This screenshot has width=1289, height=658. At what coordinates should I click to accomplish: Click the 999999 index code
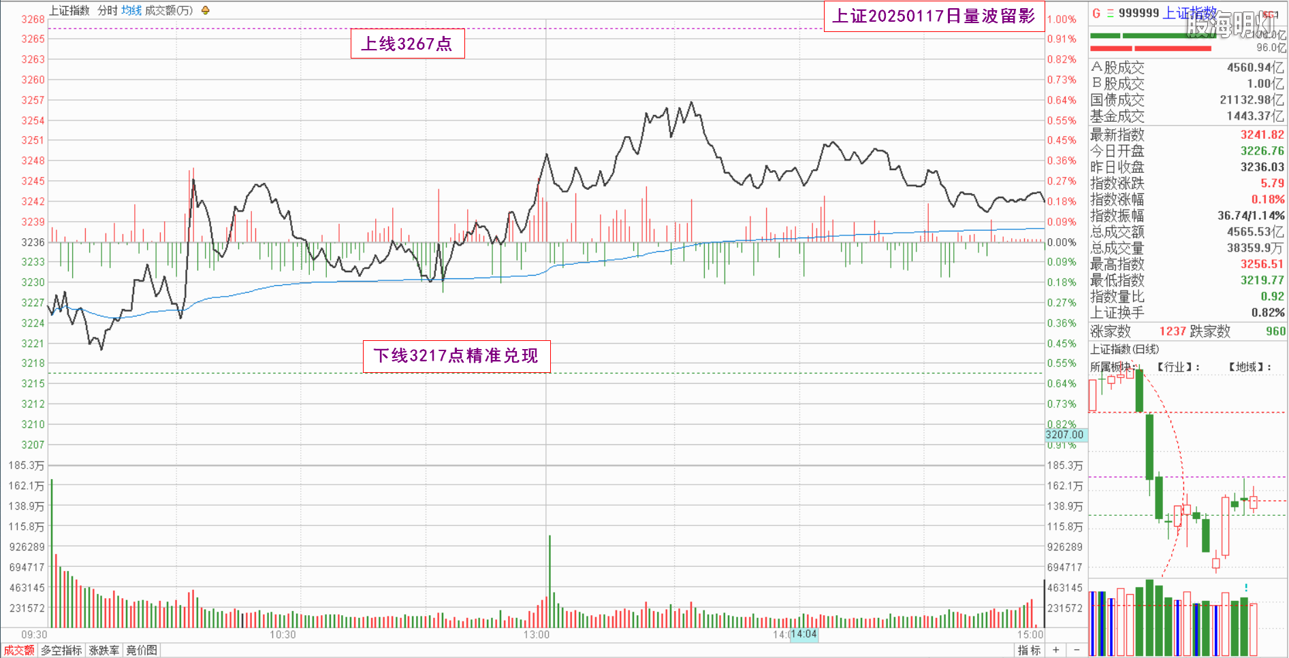1139,13
